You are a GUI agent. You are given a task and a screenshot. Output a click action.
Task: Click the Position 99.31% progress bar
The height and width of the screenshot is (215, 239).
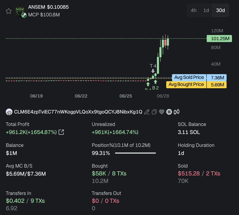[x=135, y=153]
